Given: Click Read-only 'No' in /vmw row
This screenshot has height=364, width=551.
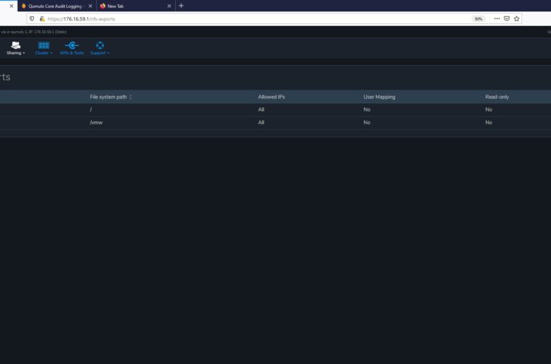Looking at the screenshot, I should tap(488, 123).
